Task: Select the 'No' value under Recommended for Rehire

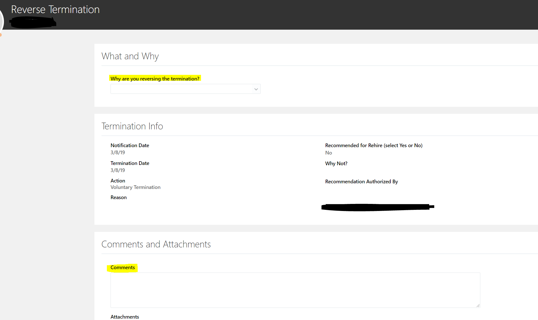Action: [329, 153]
